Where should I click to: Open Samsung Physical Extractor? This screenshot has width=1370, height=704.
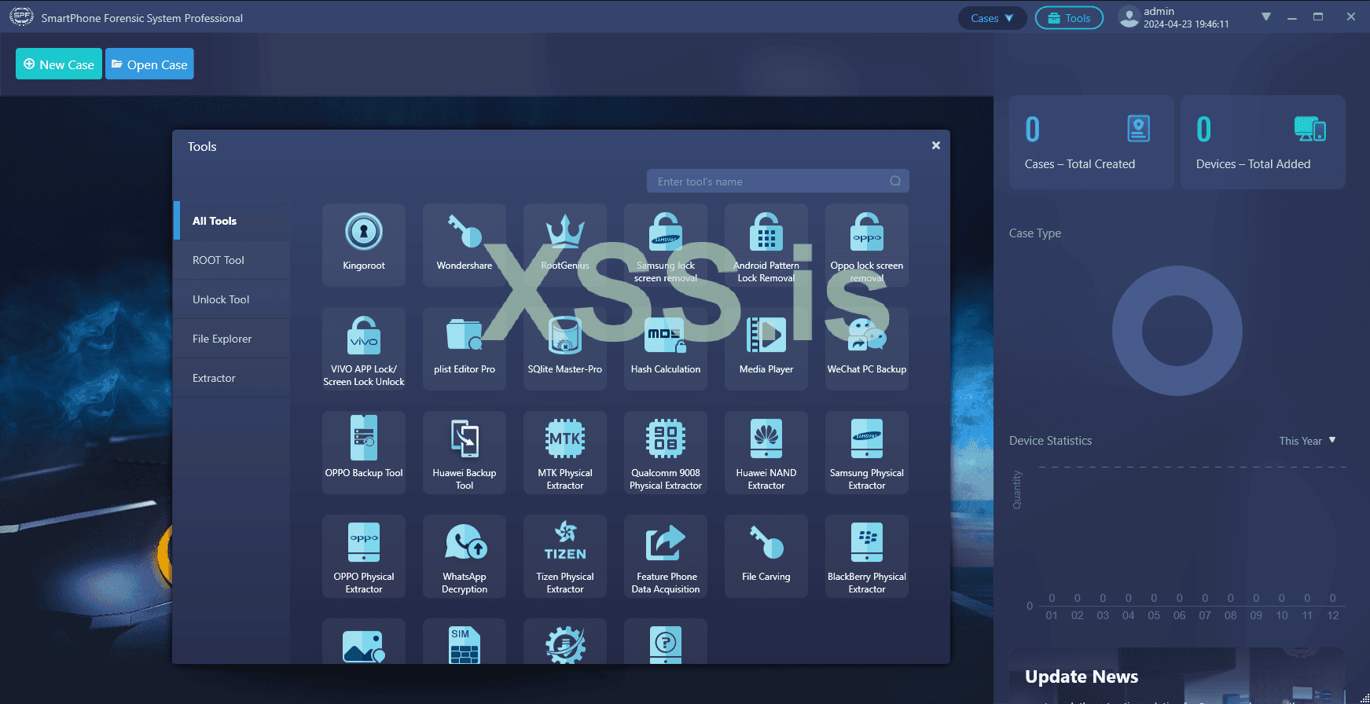point(867,453)
